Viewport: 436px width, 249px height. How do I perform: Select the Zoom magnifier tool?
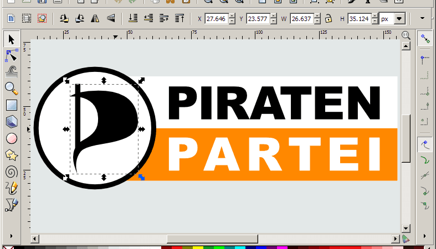pos(12,89)
